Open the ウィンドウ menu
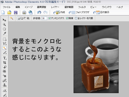 [107, 7]
